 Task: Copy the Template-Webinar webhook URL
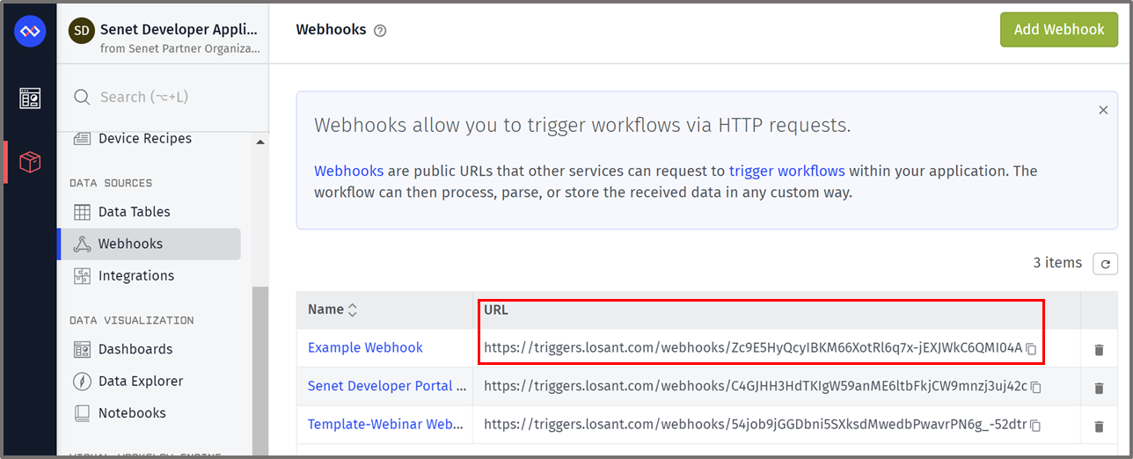click(x=1035, y=426)
